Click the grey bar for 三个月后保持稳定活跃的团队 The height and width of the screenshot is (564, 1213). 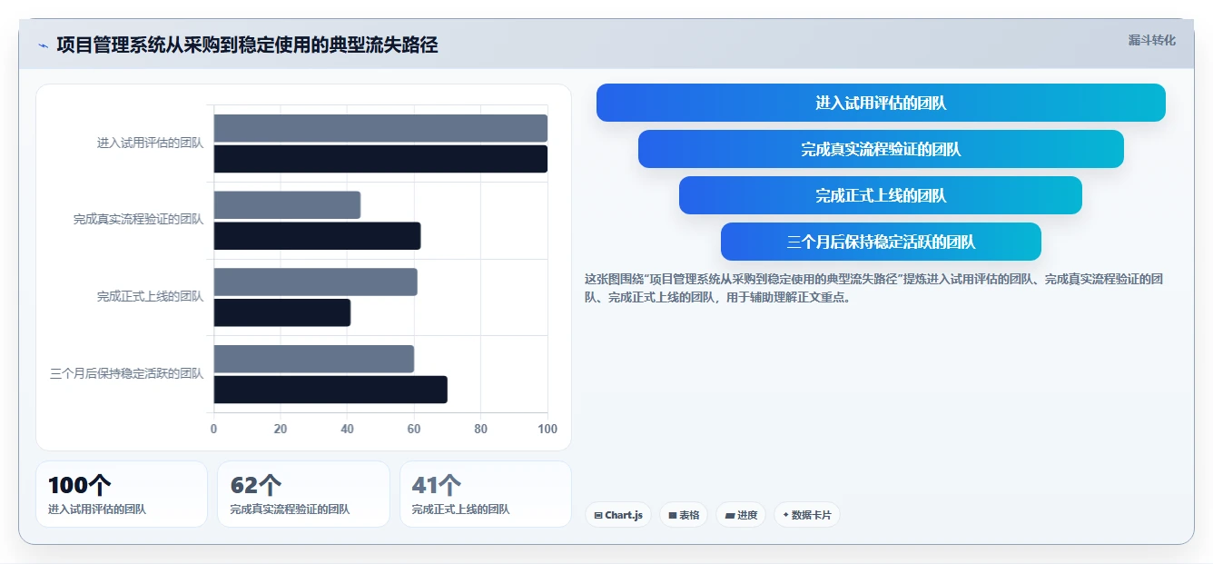(314, 359)
